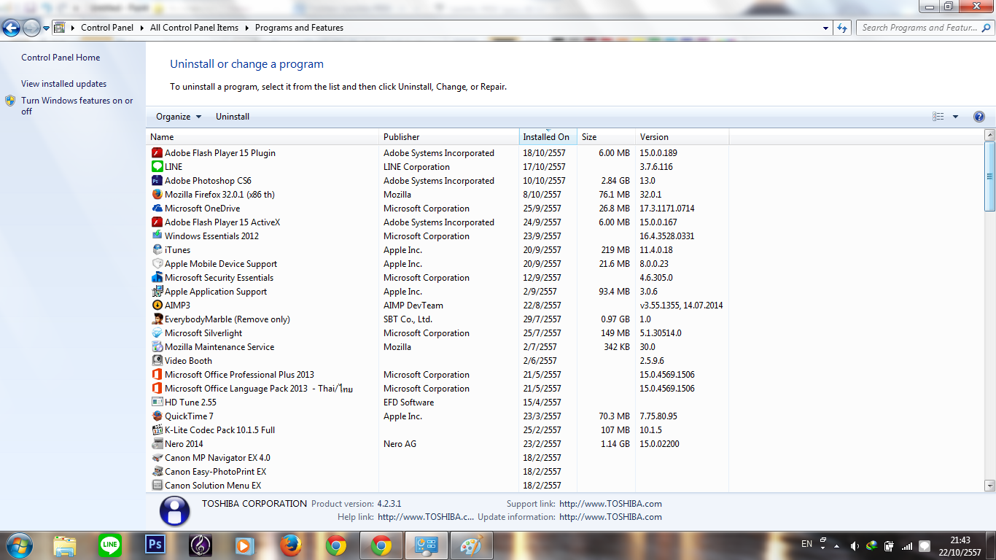Screen dimensions: 996x560
Task: Click the iTunes icon in list
Action: (x=157, y=250)
